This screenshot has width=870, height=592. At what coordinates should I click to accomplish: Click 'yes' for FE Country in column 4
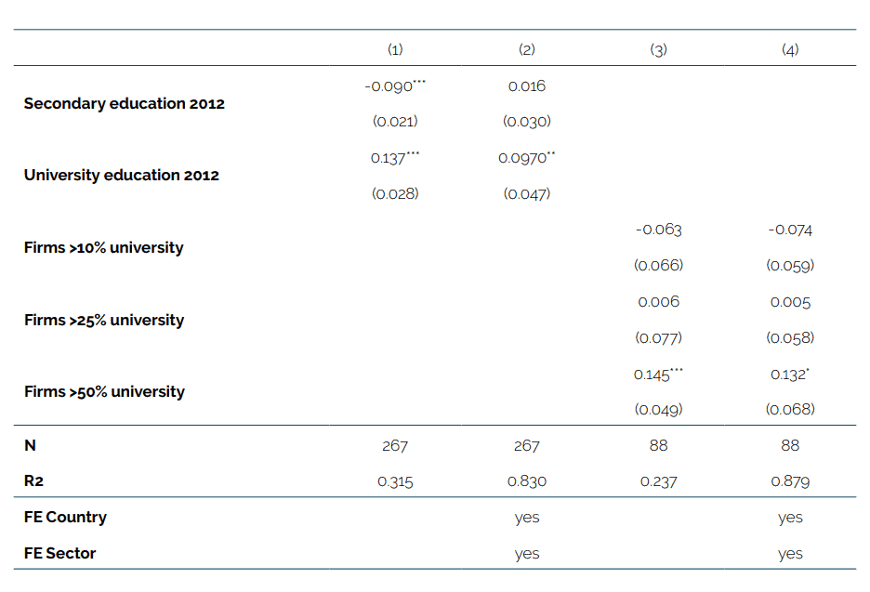[790, 518]
